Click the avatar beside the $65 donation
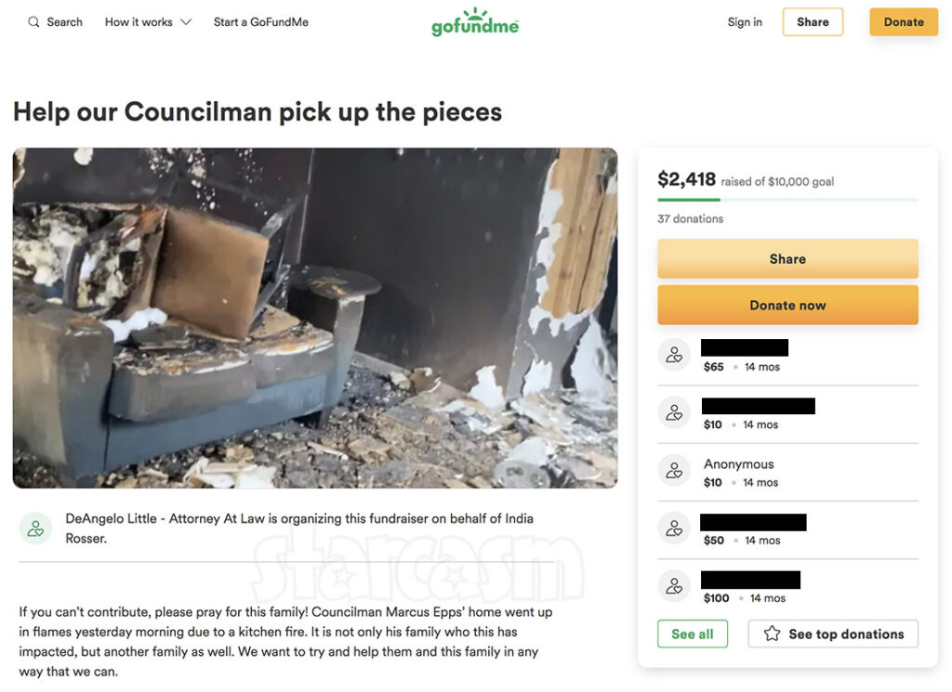The width and height of the screenshot is (952, 692). (x=674, y=354)
